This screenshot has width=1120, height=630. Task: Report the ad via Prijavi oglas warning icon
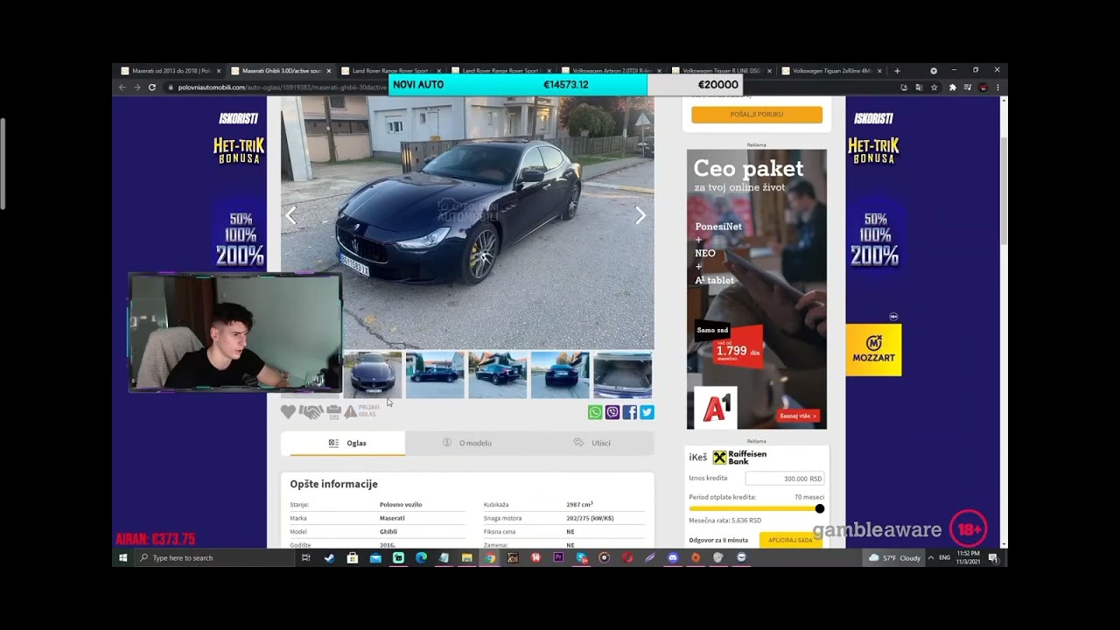tap(350, 411)
